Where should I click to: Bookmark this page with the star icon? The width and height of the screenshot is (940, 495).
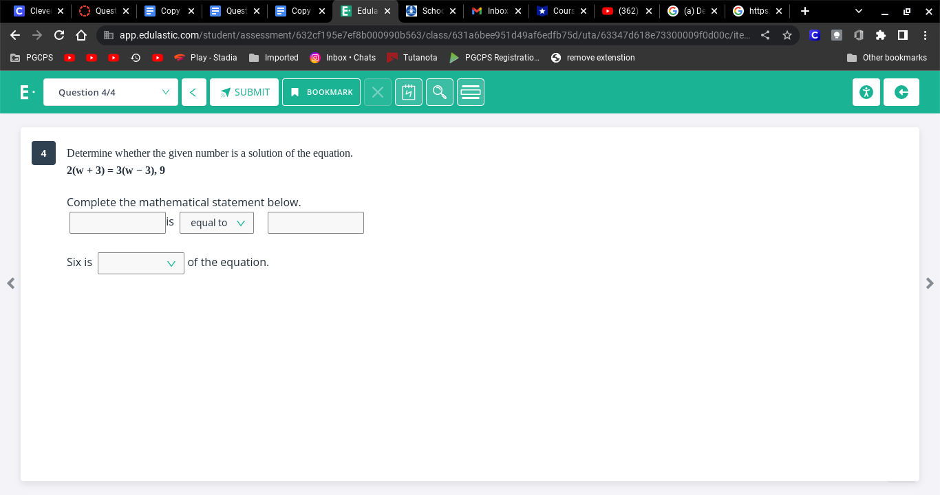tap(787, 35)
